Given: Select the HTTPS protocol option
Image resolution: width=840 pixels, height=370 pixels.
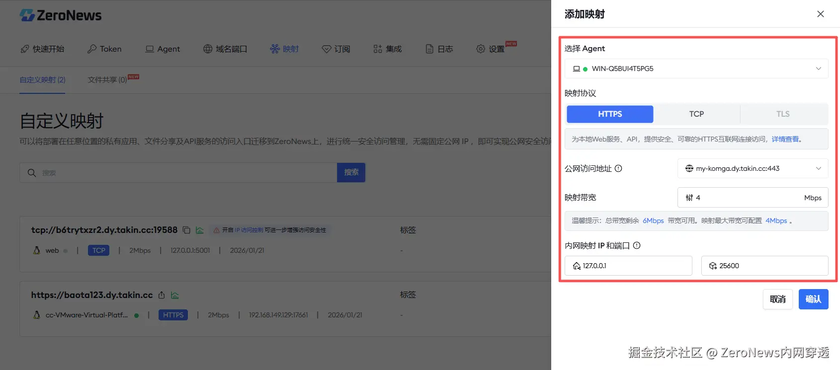Looking at the screenshot, I should 610,114.
